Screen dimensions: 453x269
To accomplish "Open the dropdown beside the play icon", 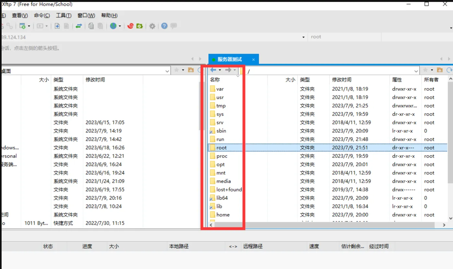I will pyautogui.click(x=47, y=26).
